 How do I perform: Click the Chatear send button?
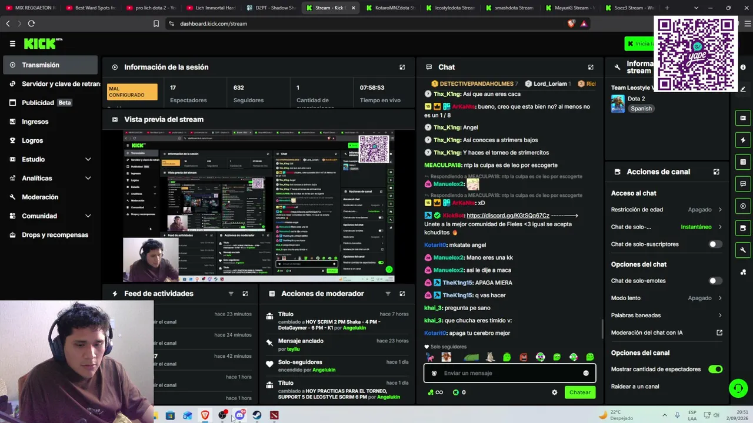[x=579, y=392]
